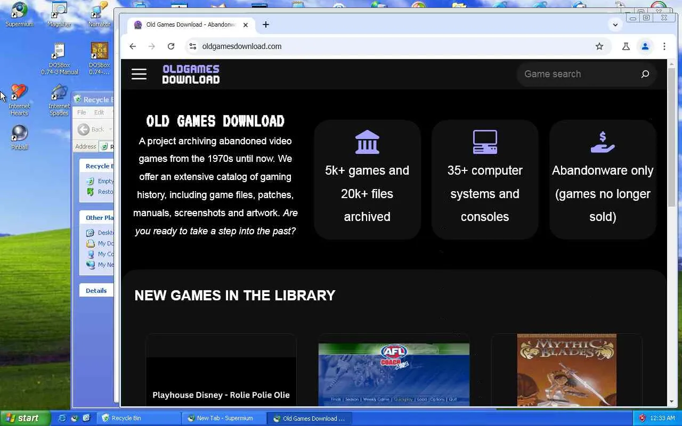Reload the oldgamesdownload.com page
The height and width of the screenshot is (426, 682).
point(171,46)
